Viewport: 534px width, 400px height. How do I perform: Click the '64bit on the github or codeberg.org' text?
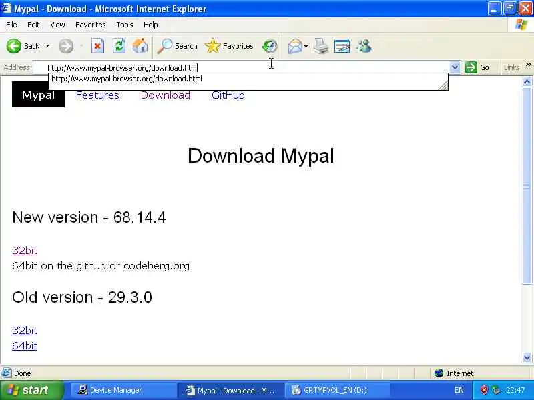[101, 266]
